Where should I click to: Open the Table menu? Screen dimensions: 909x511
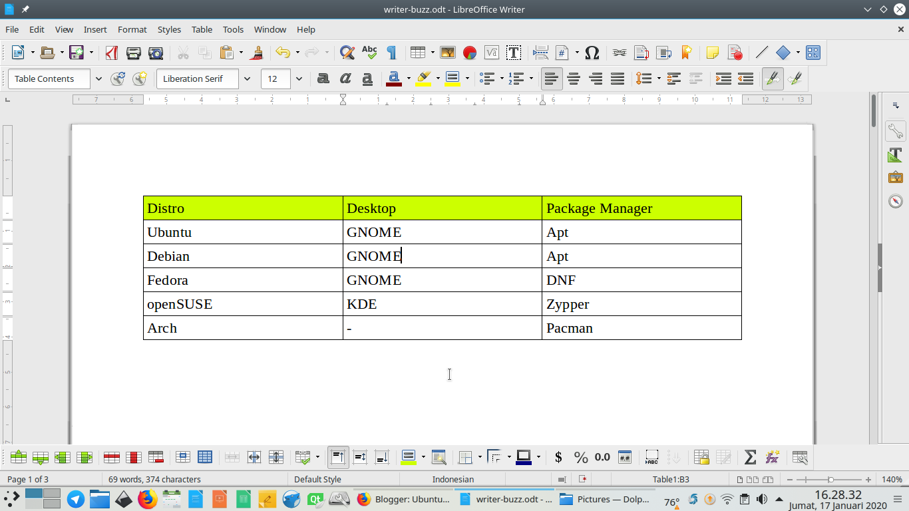(x=202, y=29)
